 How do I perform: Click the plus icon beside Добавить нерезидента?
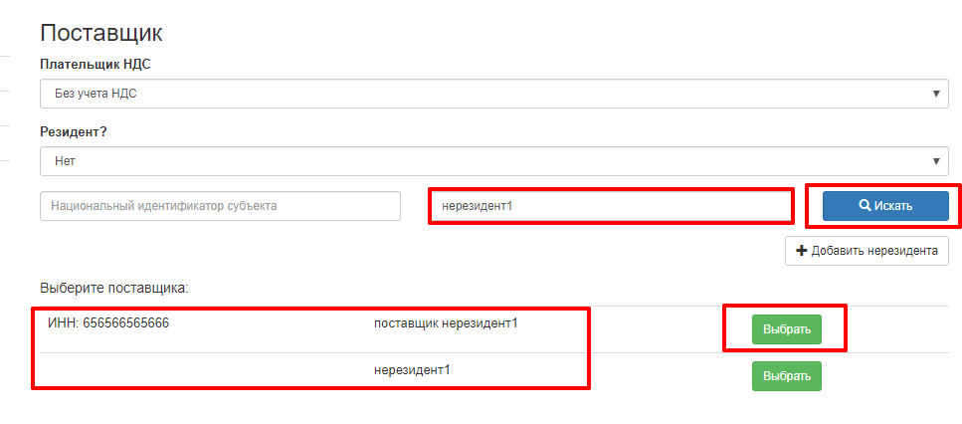801,251
